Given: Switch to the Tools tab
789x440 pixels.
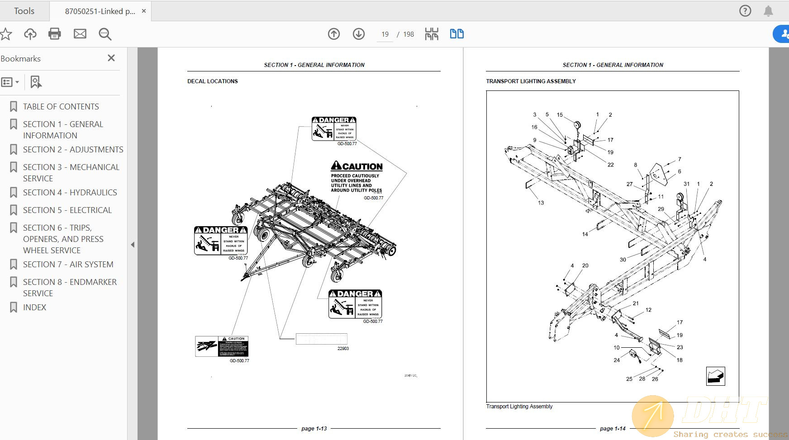Looking at the screenshot, I should 24,10.
